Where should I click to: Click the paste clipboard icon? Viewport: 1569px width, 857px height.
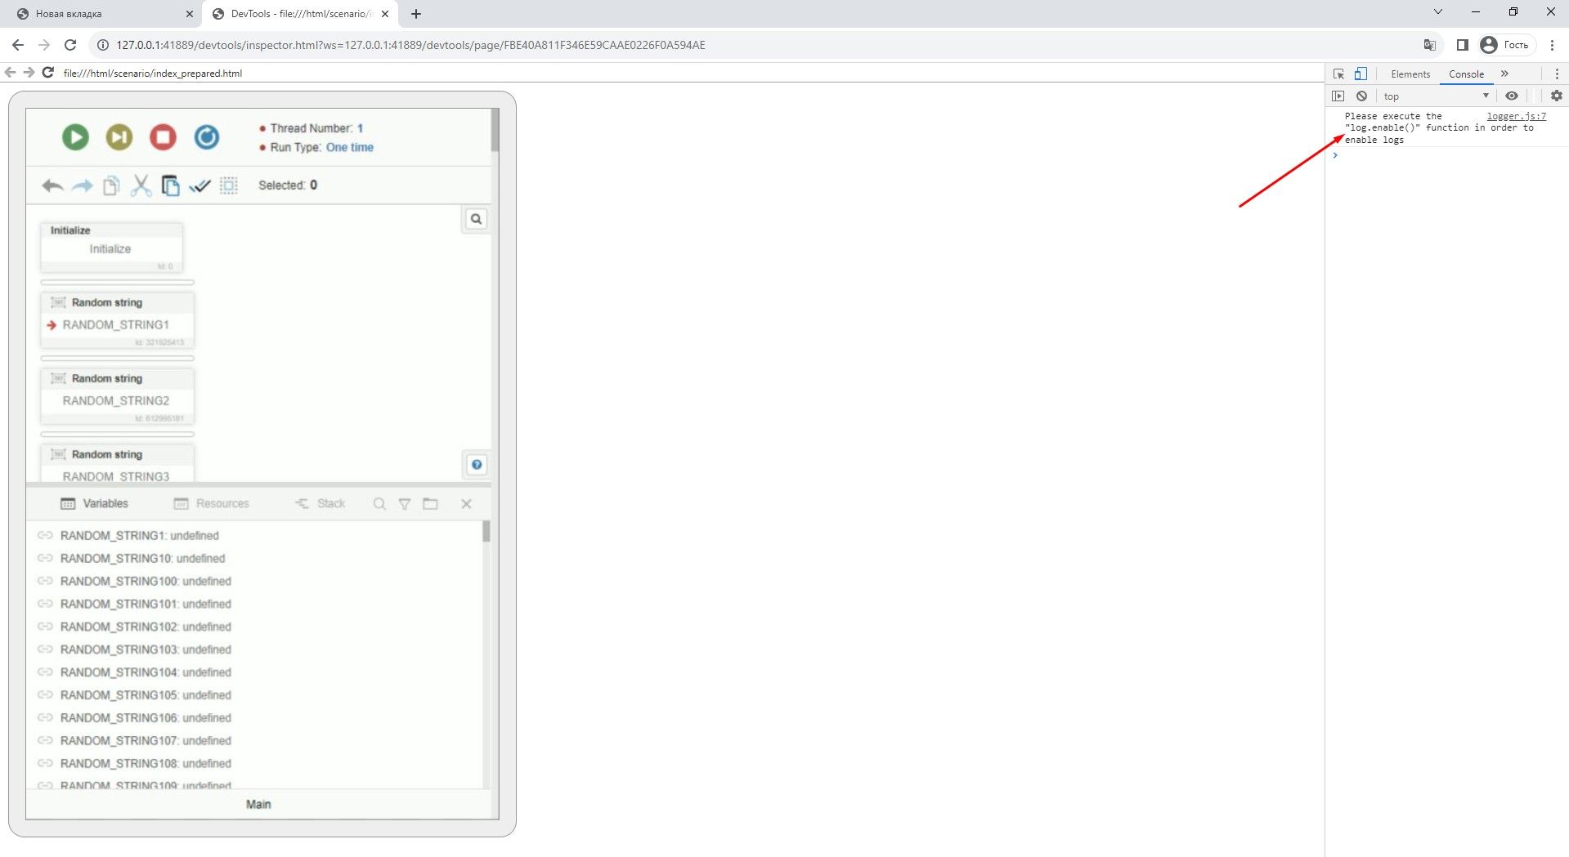coord(170,186)
